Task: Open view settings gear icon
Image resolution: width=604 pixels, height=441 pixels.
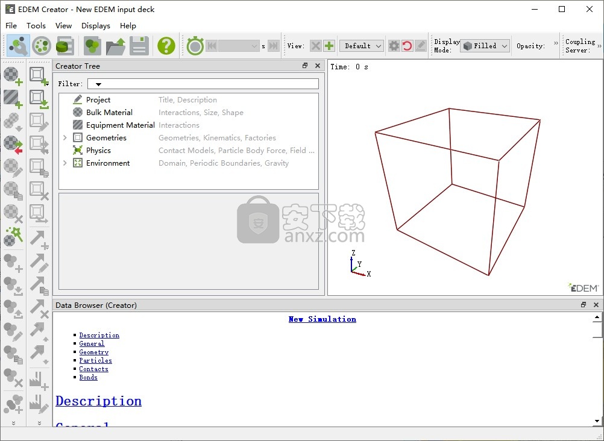Action: (x=394, y=46)
